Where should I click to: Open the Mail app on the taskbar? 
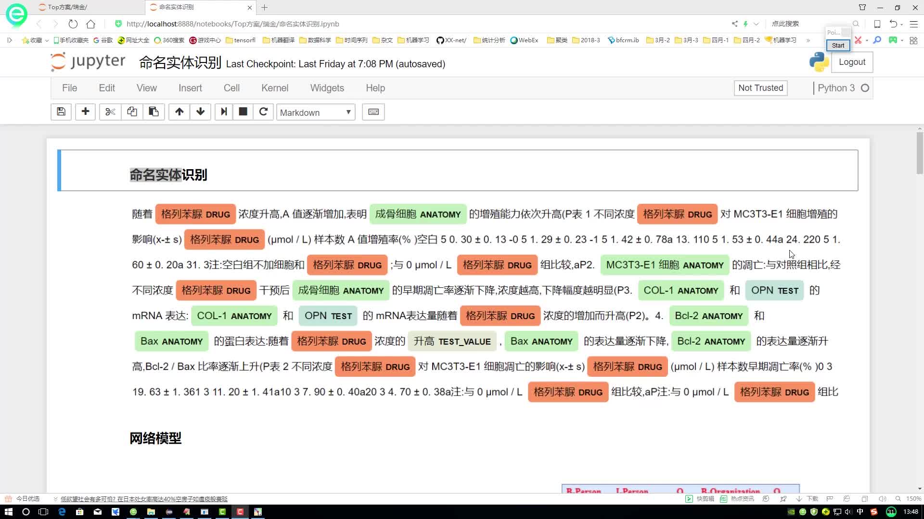coord(97,512)
